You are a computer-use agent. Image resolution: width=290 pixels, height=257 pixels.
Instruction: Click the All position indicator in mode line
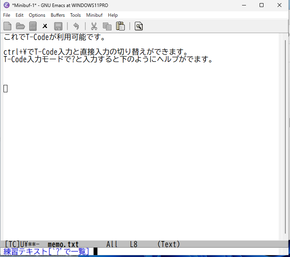coord(112,244)
